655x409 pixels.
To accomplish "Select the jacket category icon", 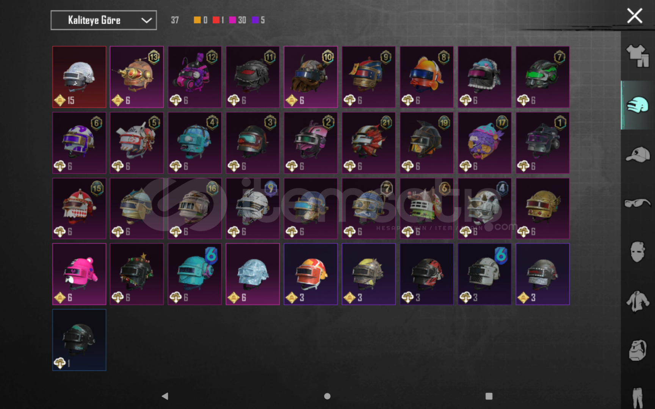I will [638, 301].
